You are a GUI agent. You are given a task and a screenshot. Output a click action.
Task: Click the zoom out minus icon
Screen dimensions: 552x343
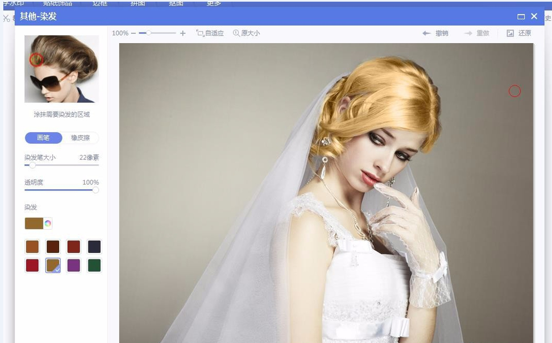[133, 33]
